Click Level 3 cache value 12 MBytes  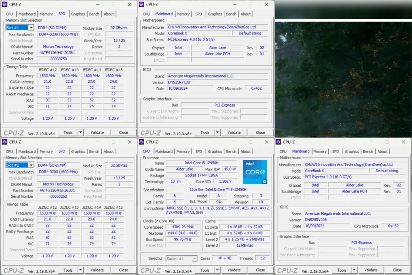[245, 245]
